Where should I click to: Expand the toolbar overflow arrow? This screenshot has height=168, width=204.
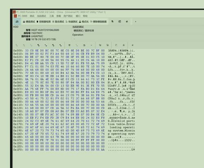(x=135, y=22)
